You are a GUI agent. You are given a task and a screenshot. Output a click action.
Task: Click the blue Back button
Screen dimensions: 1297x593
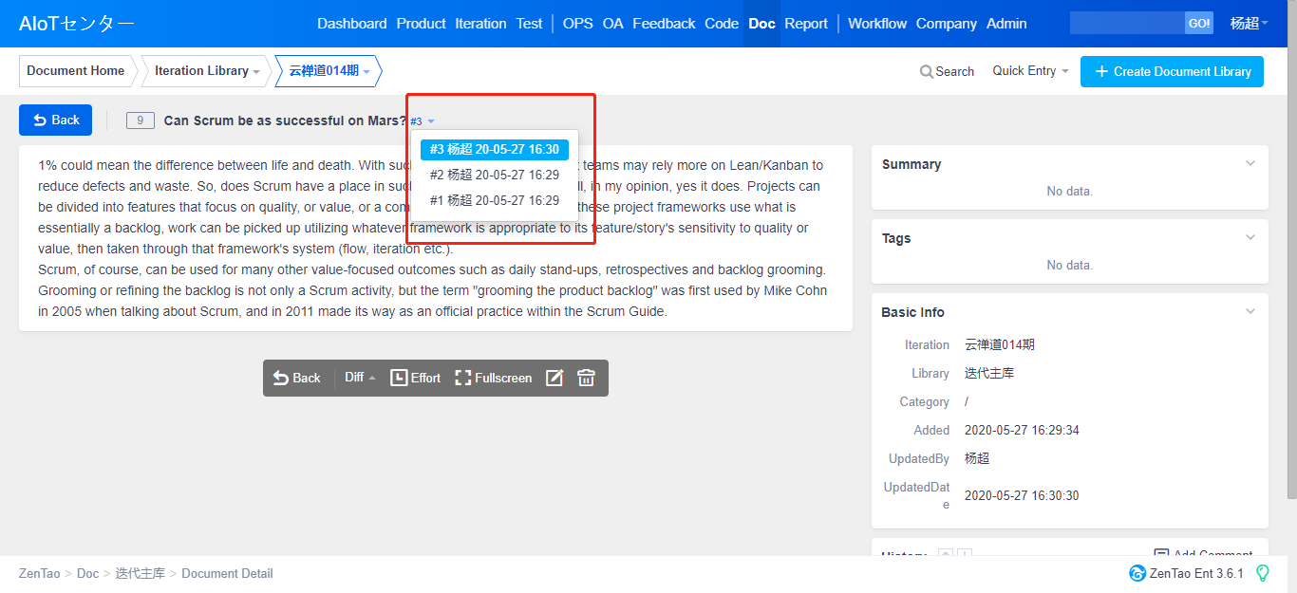click(x=55, y=120)
